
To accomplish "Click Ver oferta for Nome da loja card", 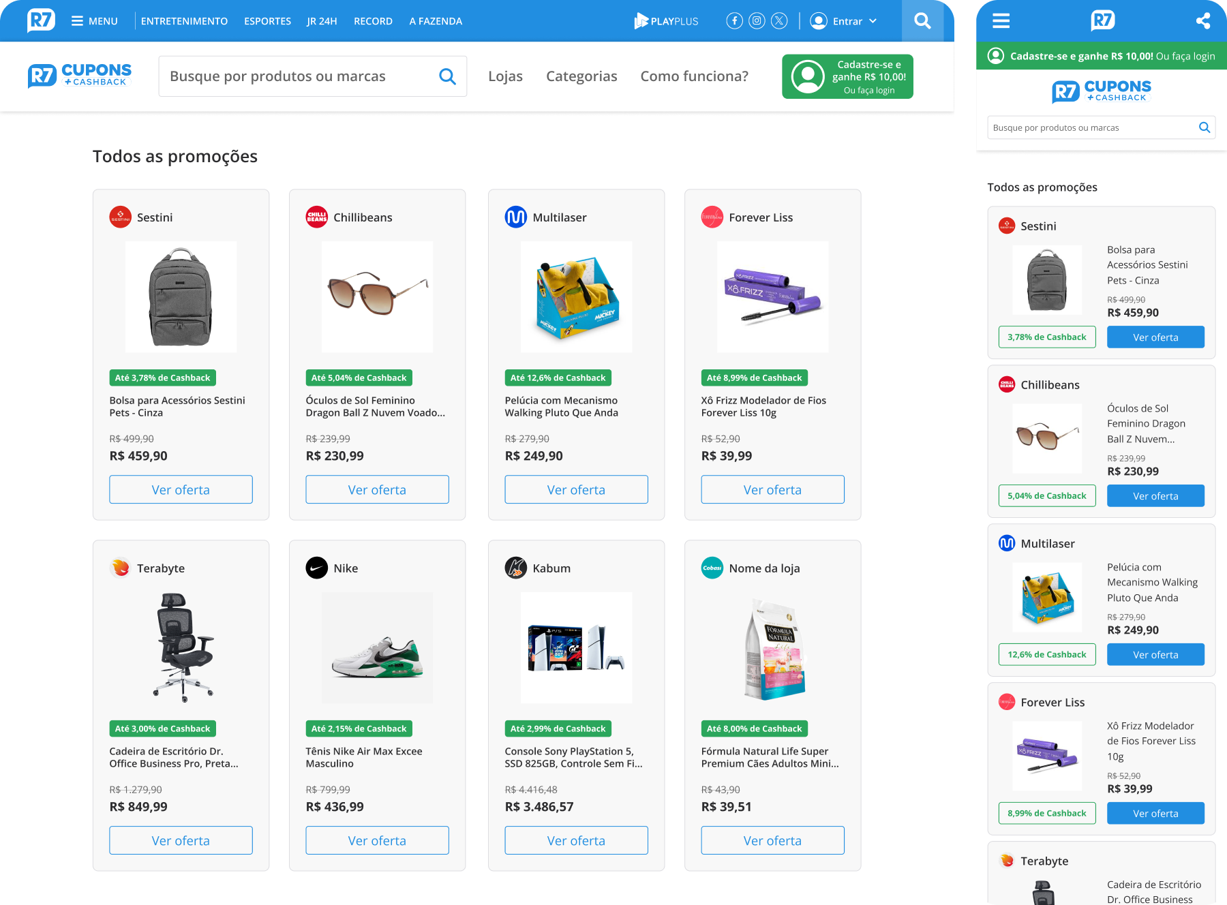I will coord(772,840).
